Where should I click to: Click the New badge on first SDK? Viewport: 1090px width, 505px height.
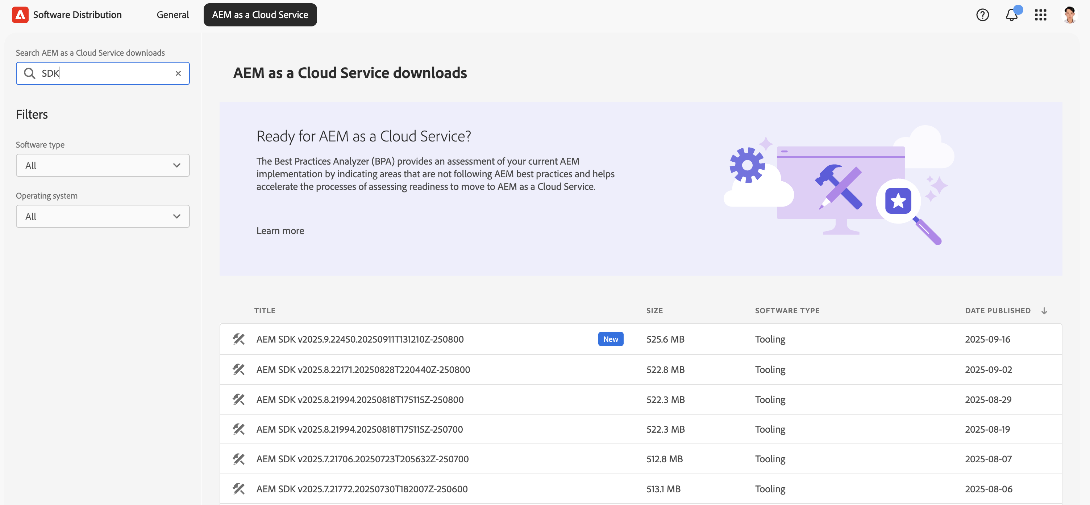(610, 339)
